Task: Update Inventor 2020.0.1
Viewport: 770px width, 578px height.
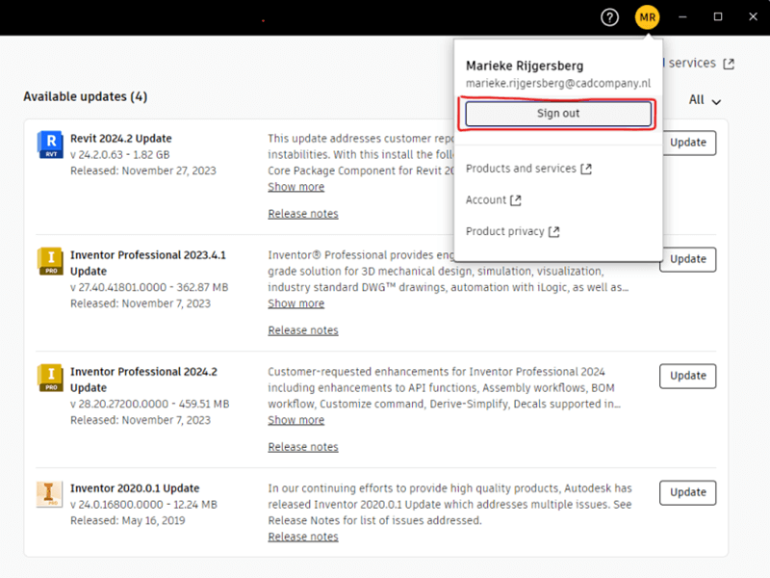Action: coord(687,492)
